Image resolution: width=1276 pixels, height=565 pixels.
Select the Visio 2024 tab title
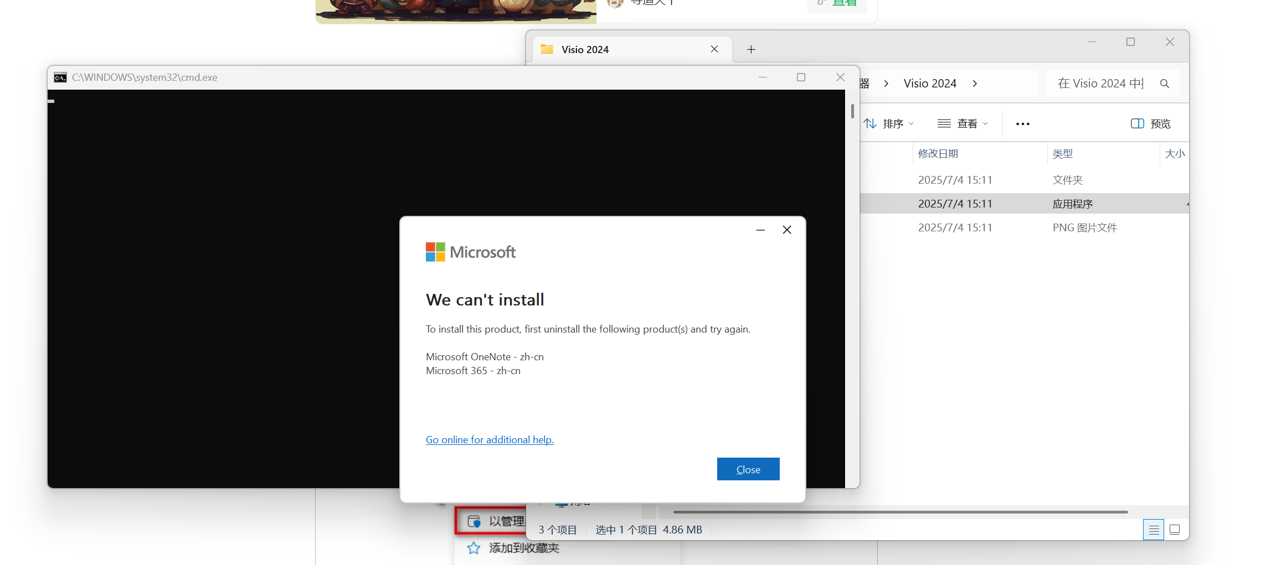tap(585, 50)
